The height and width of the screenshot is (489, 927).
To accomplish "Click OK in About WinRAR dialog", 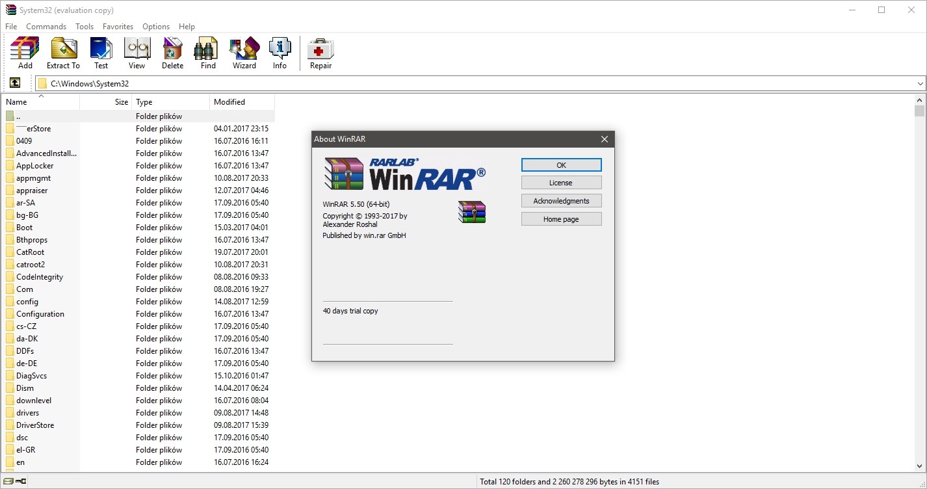I will click(x=561, y=165).
